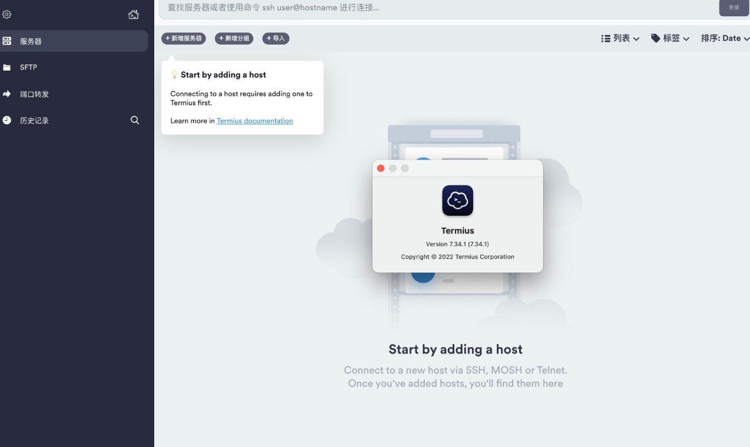Viewport: 750px width, 447px height.
Task: Click the tag icon beside 标签
Action: pos(656,38)
